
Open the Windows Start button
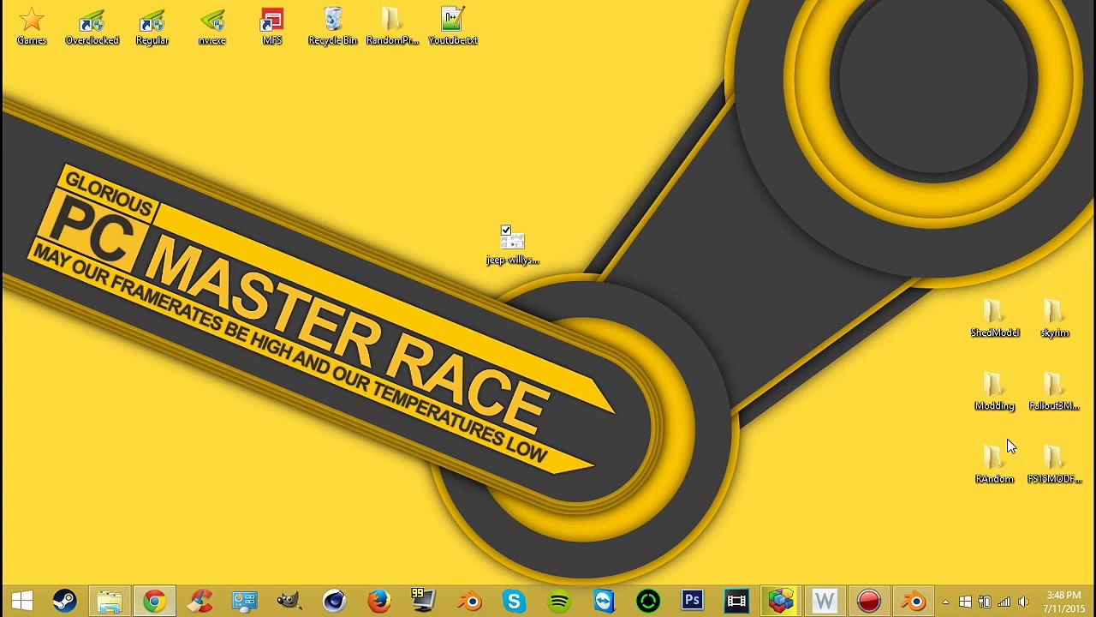22,601
